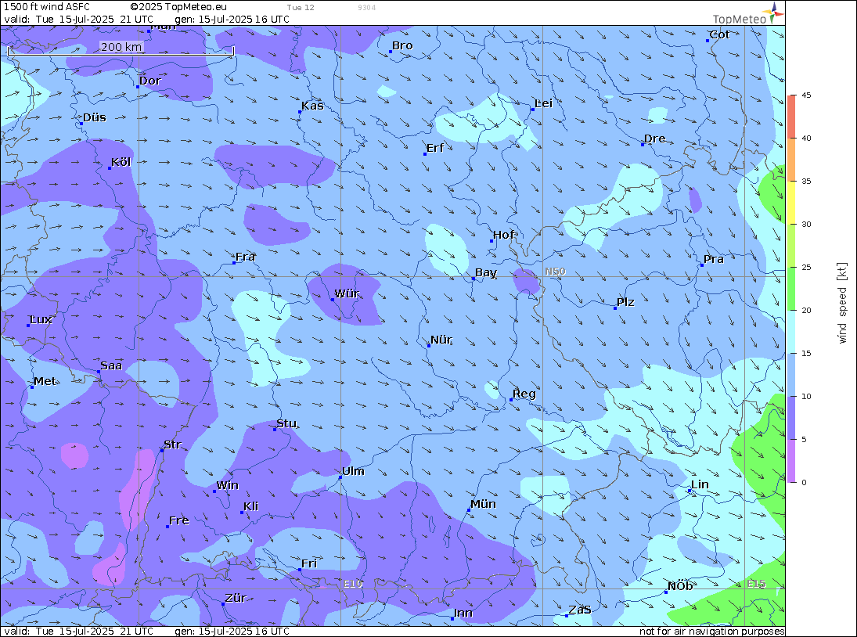Click the 1500 ft wind ASFC title
This screenshot has height=637, width=857.
pos(47,7)
